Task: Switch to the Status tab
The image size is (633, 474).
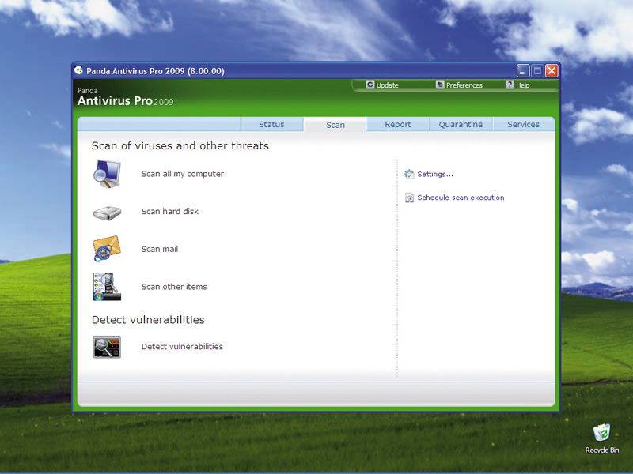Action: 272,124
